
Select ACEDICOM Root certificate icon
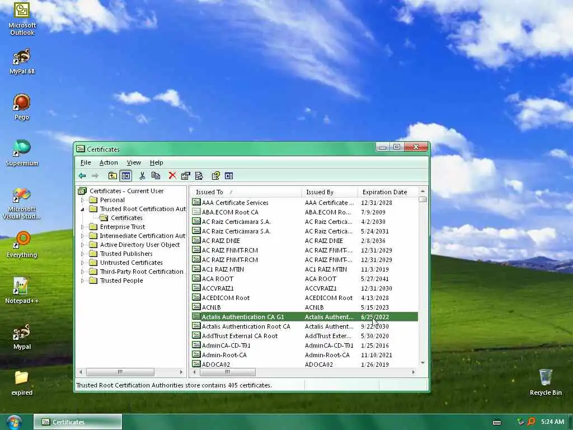tap(196, 297)
